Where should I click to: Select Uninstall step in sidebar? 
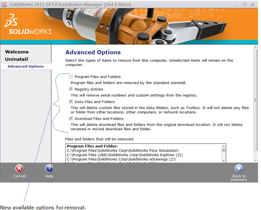(16, 59)
